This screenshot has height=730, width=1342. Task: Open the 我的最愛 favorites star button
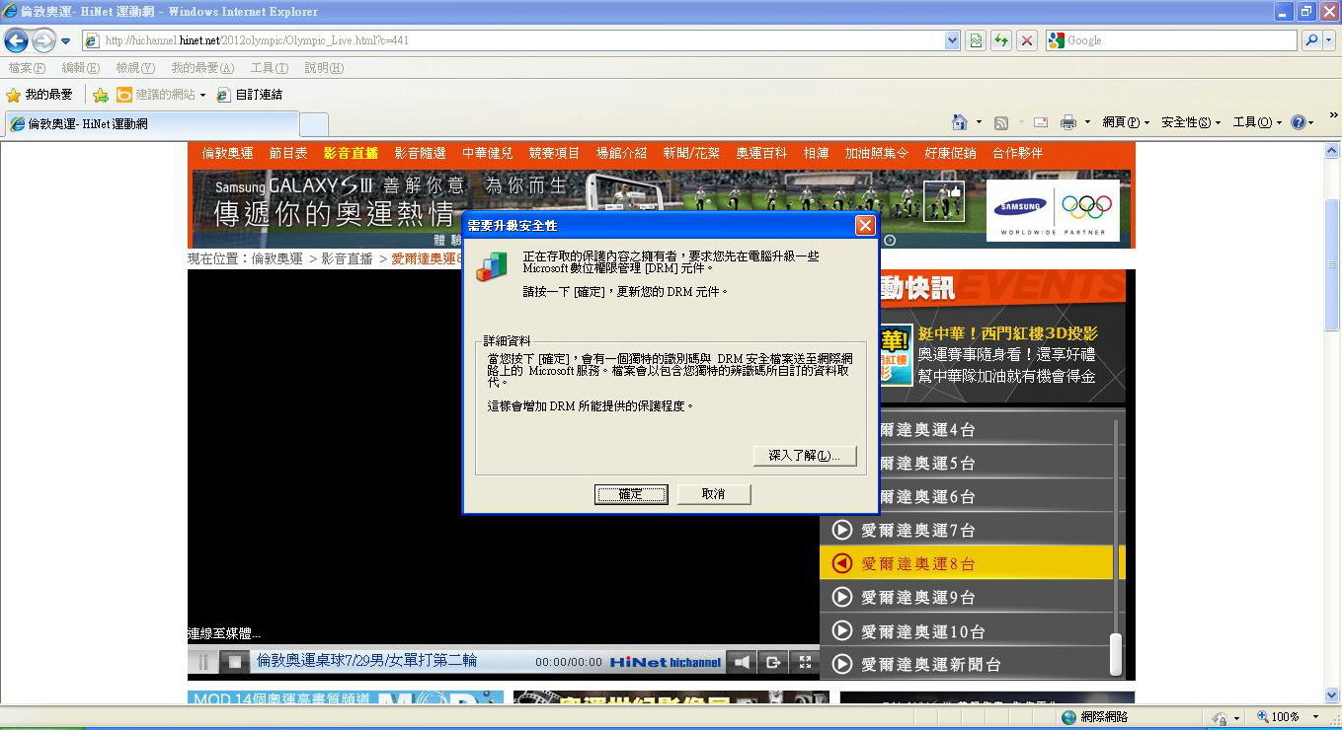click(x=39, y=95)
